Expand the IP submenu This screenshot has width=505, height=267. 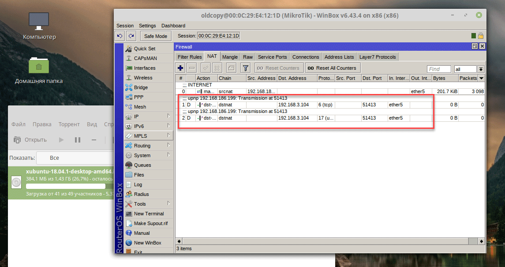[x=149, y=116]
